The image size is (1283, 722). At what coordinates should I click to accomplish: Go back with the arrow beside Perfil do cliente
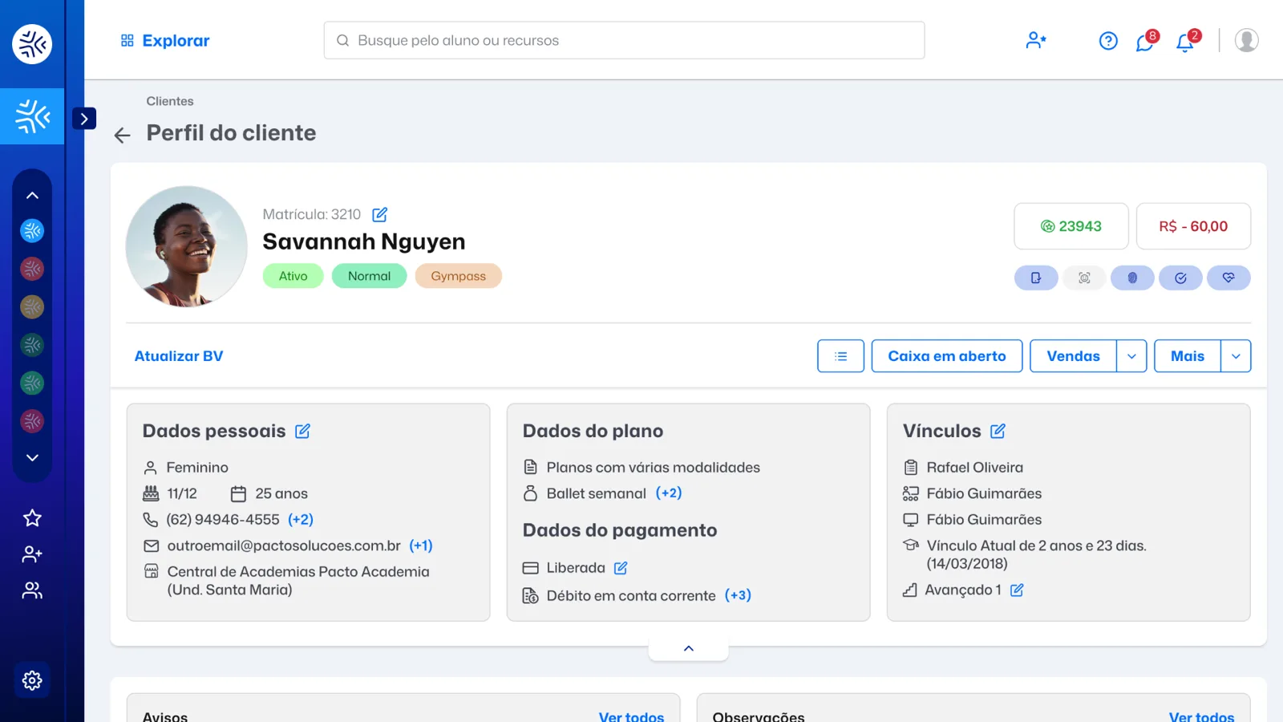[122, 135]
